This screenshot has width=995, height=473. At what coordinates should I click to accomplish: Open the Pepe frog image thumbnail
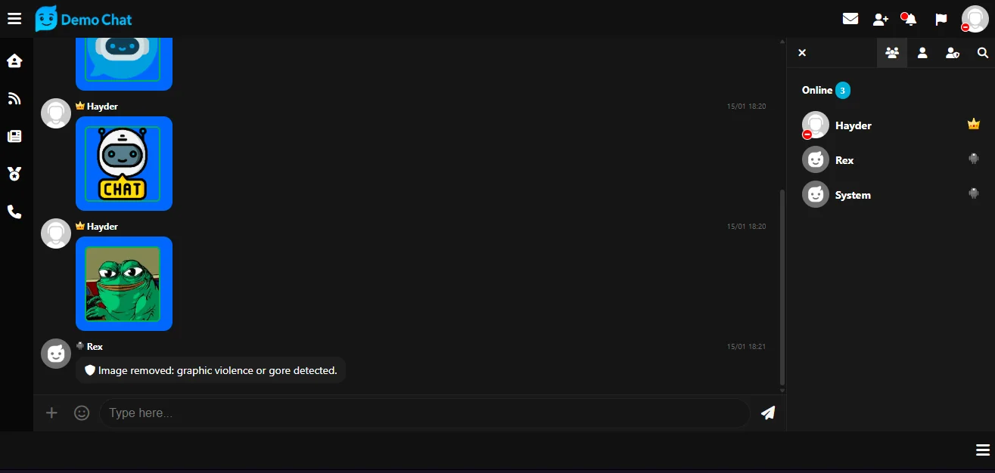pyautogui.click(x=123, y=283)
